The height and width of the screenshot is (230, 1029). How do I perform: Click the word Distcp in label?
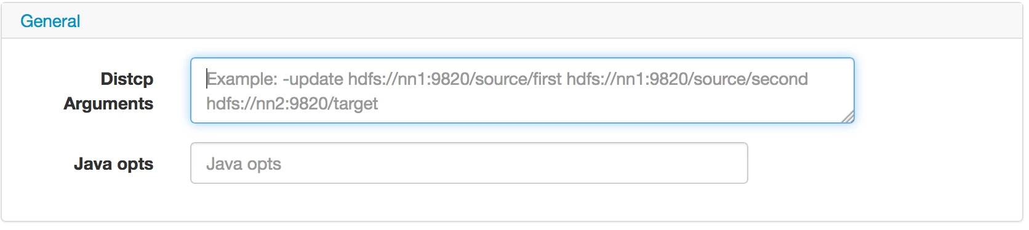(x=127, y=79)
